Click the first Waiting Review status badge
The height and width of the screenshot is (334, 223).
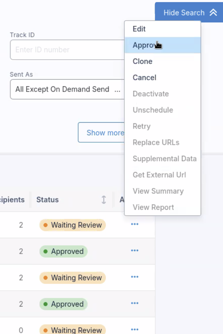tap(73, 225)
